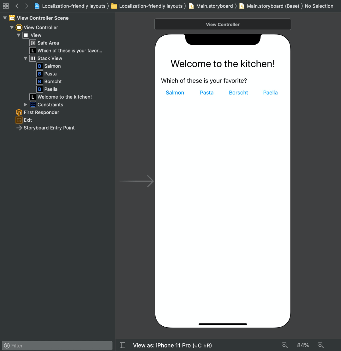The image size is (341, 351).
Task: Click the zoom in magnifier icon
Action: coord(320,345)
